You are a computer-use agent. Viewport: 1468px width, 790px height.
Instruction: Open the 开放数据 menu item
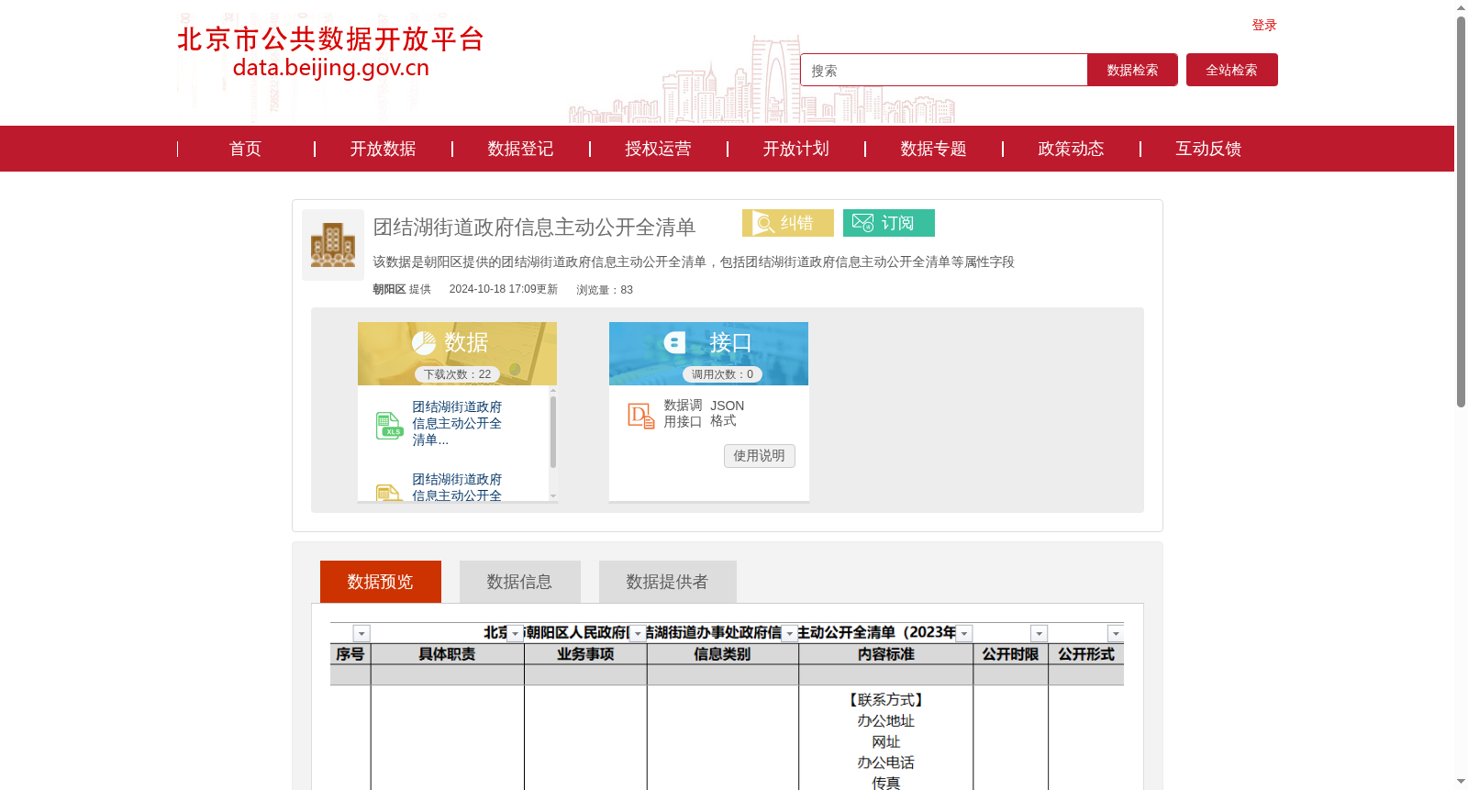[383, 149]
